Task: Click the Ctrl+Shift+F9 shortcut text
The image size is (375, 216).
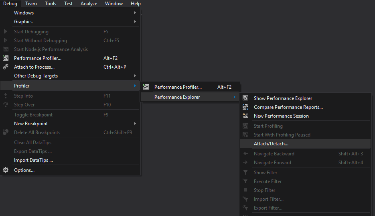Action: pyautogui.click(x=118, y=132)
